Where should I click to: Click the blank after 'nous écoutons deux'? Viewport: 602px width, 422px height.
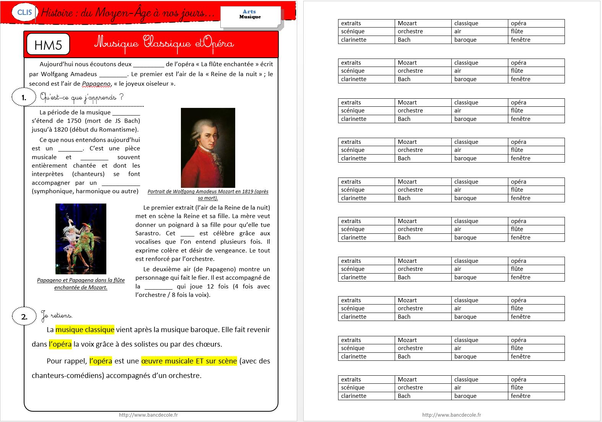[x=148, y=65]
